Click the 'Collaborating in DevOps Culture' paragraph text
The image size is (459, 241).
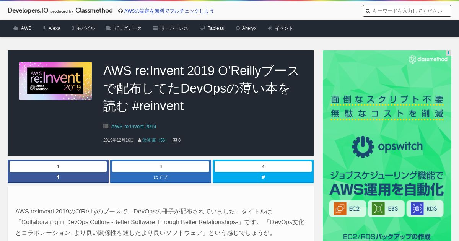(160, 222)
